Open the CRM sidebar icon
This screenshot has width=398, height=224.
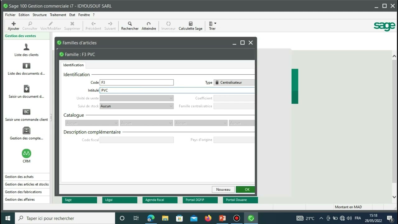tap(26, 153)
